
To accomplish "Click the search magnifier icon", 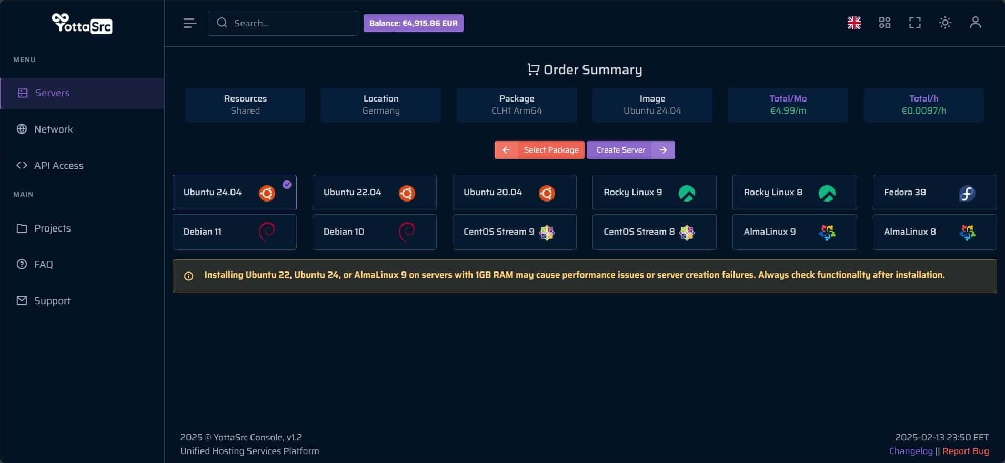I will tap(222, 23).
